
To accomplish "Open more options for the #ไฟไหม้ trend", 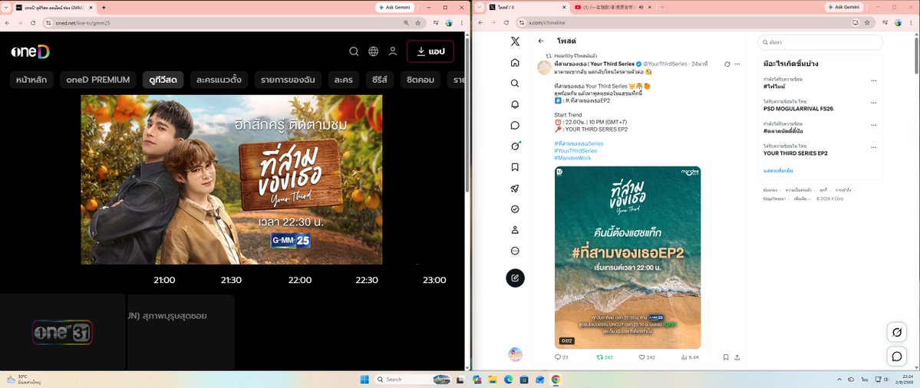I will point(873,81).
